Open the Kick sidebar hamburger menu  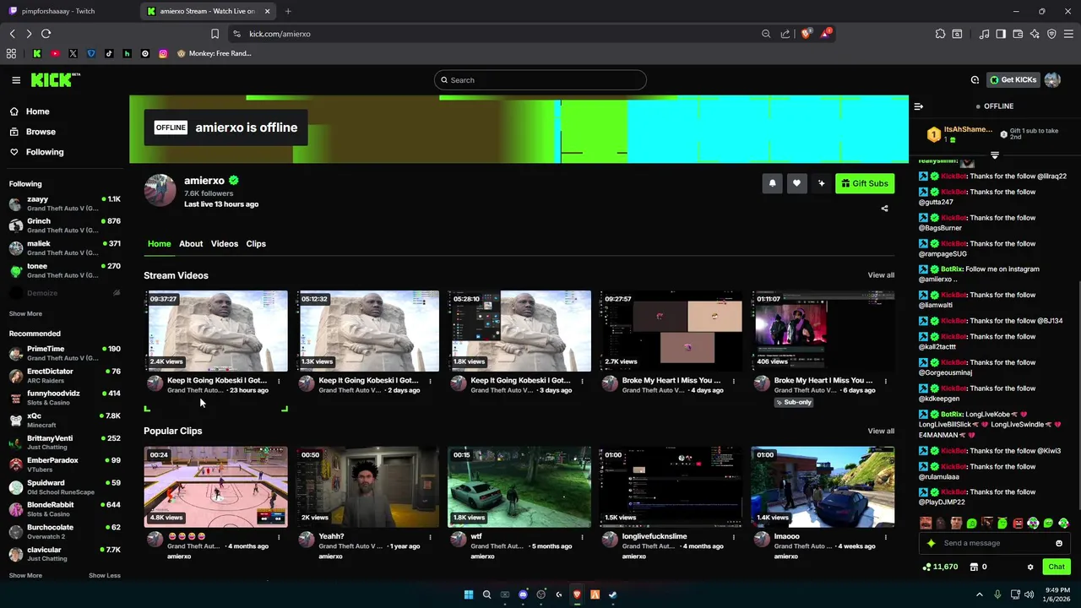16,80
